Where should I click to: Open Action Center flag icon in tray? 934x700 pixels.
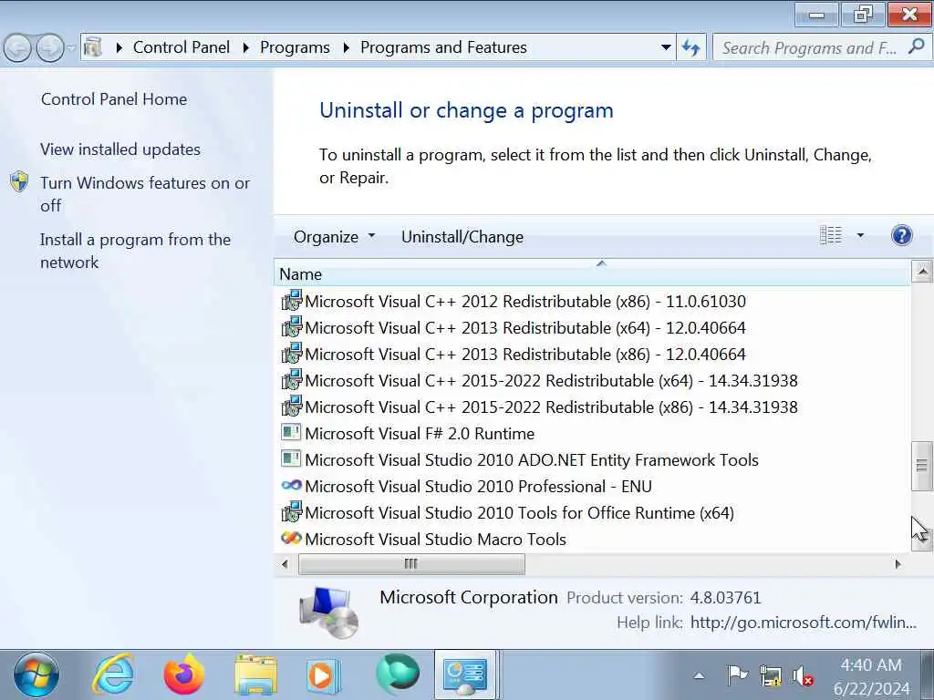737,675
